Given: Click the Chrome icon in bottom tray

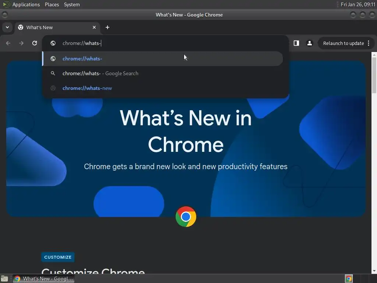Looking at the screenshot, I should point(349,279).
